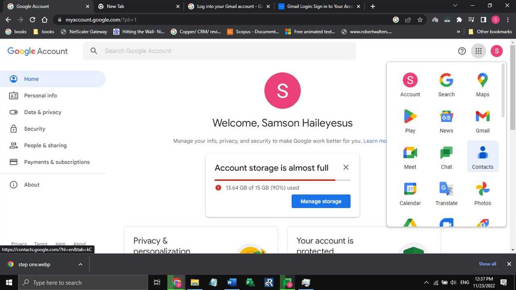Open the Chrome profile avatar in toolbar
Viewport: 516px width, 290px height.
[x=496, y=19]
